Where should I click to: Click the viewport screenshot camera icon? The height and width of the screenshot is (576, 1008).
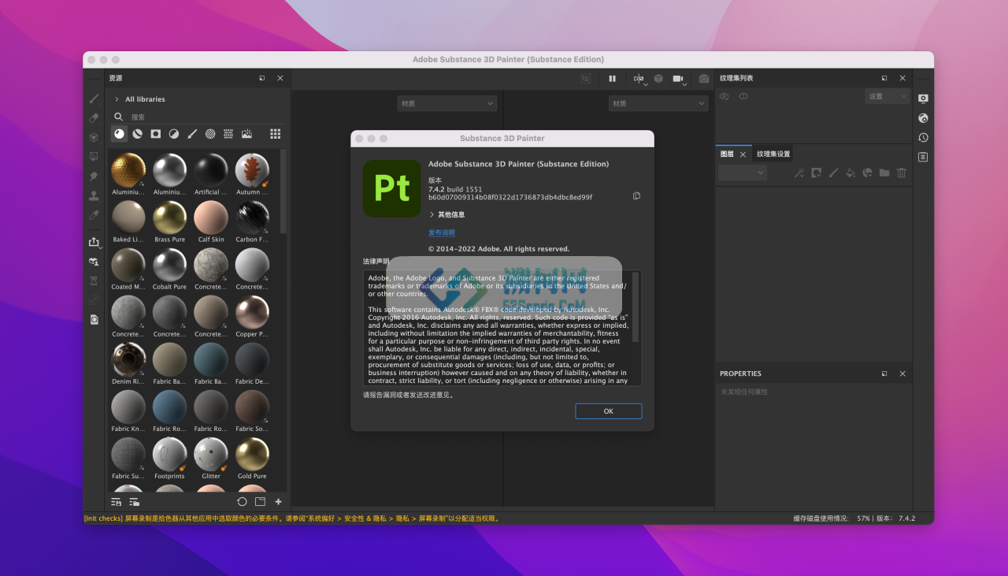pyautogui.click(x=704, y=79)
